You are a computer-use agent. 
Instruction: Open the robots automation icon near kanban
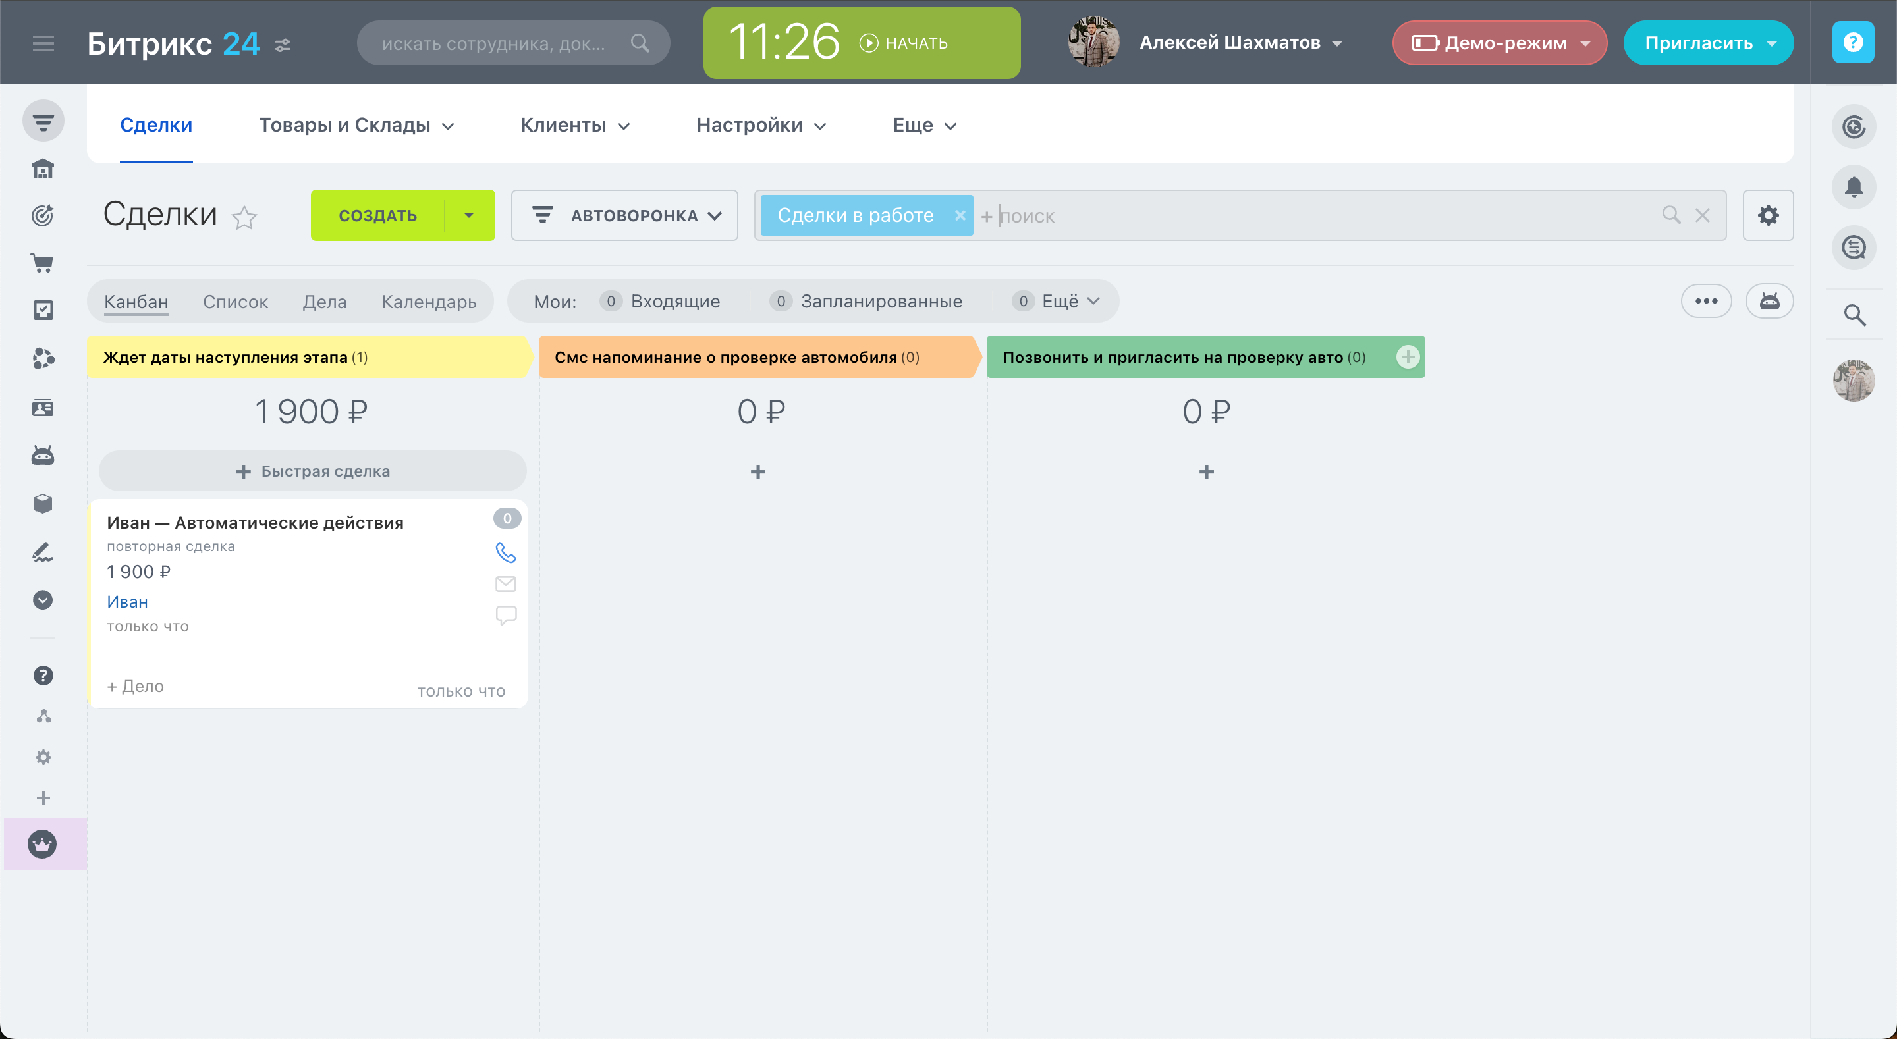pos(1769,300)
